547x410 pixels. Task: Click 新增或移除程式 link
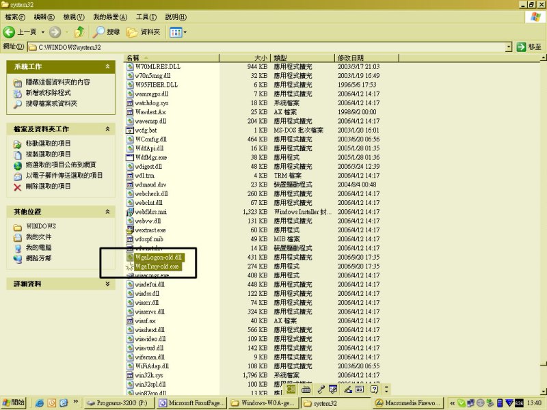click(48, 93)
